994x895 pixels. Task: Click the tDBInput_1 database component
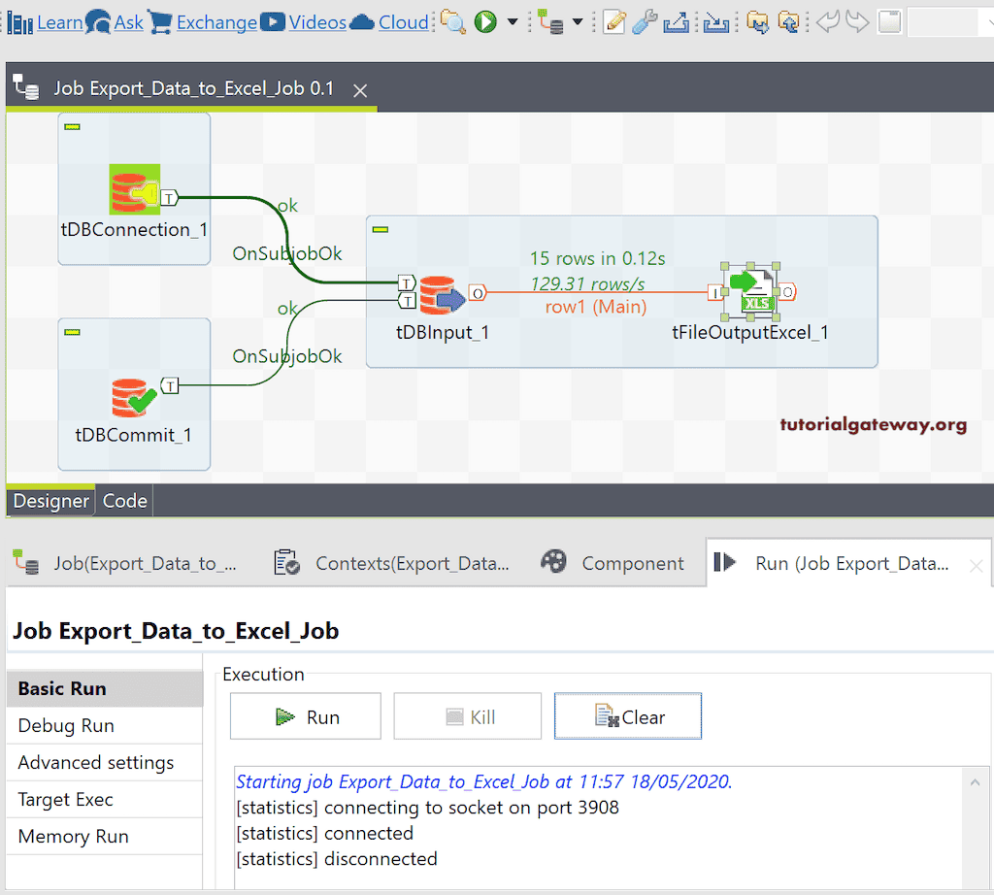442,296
